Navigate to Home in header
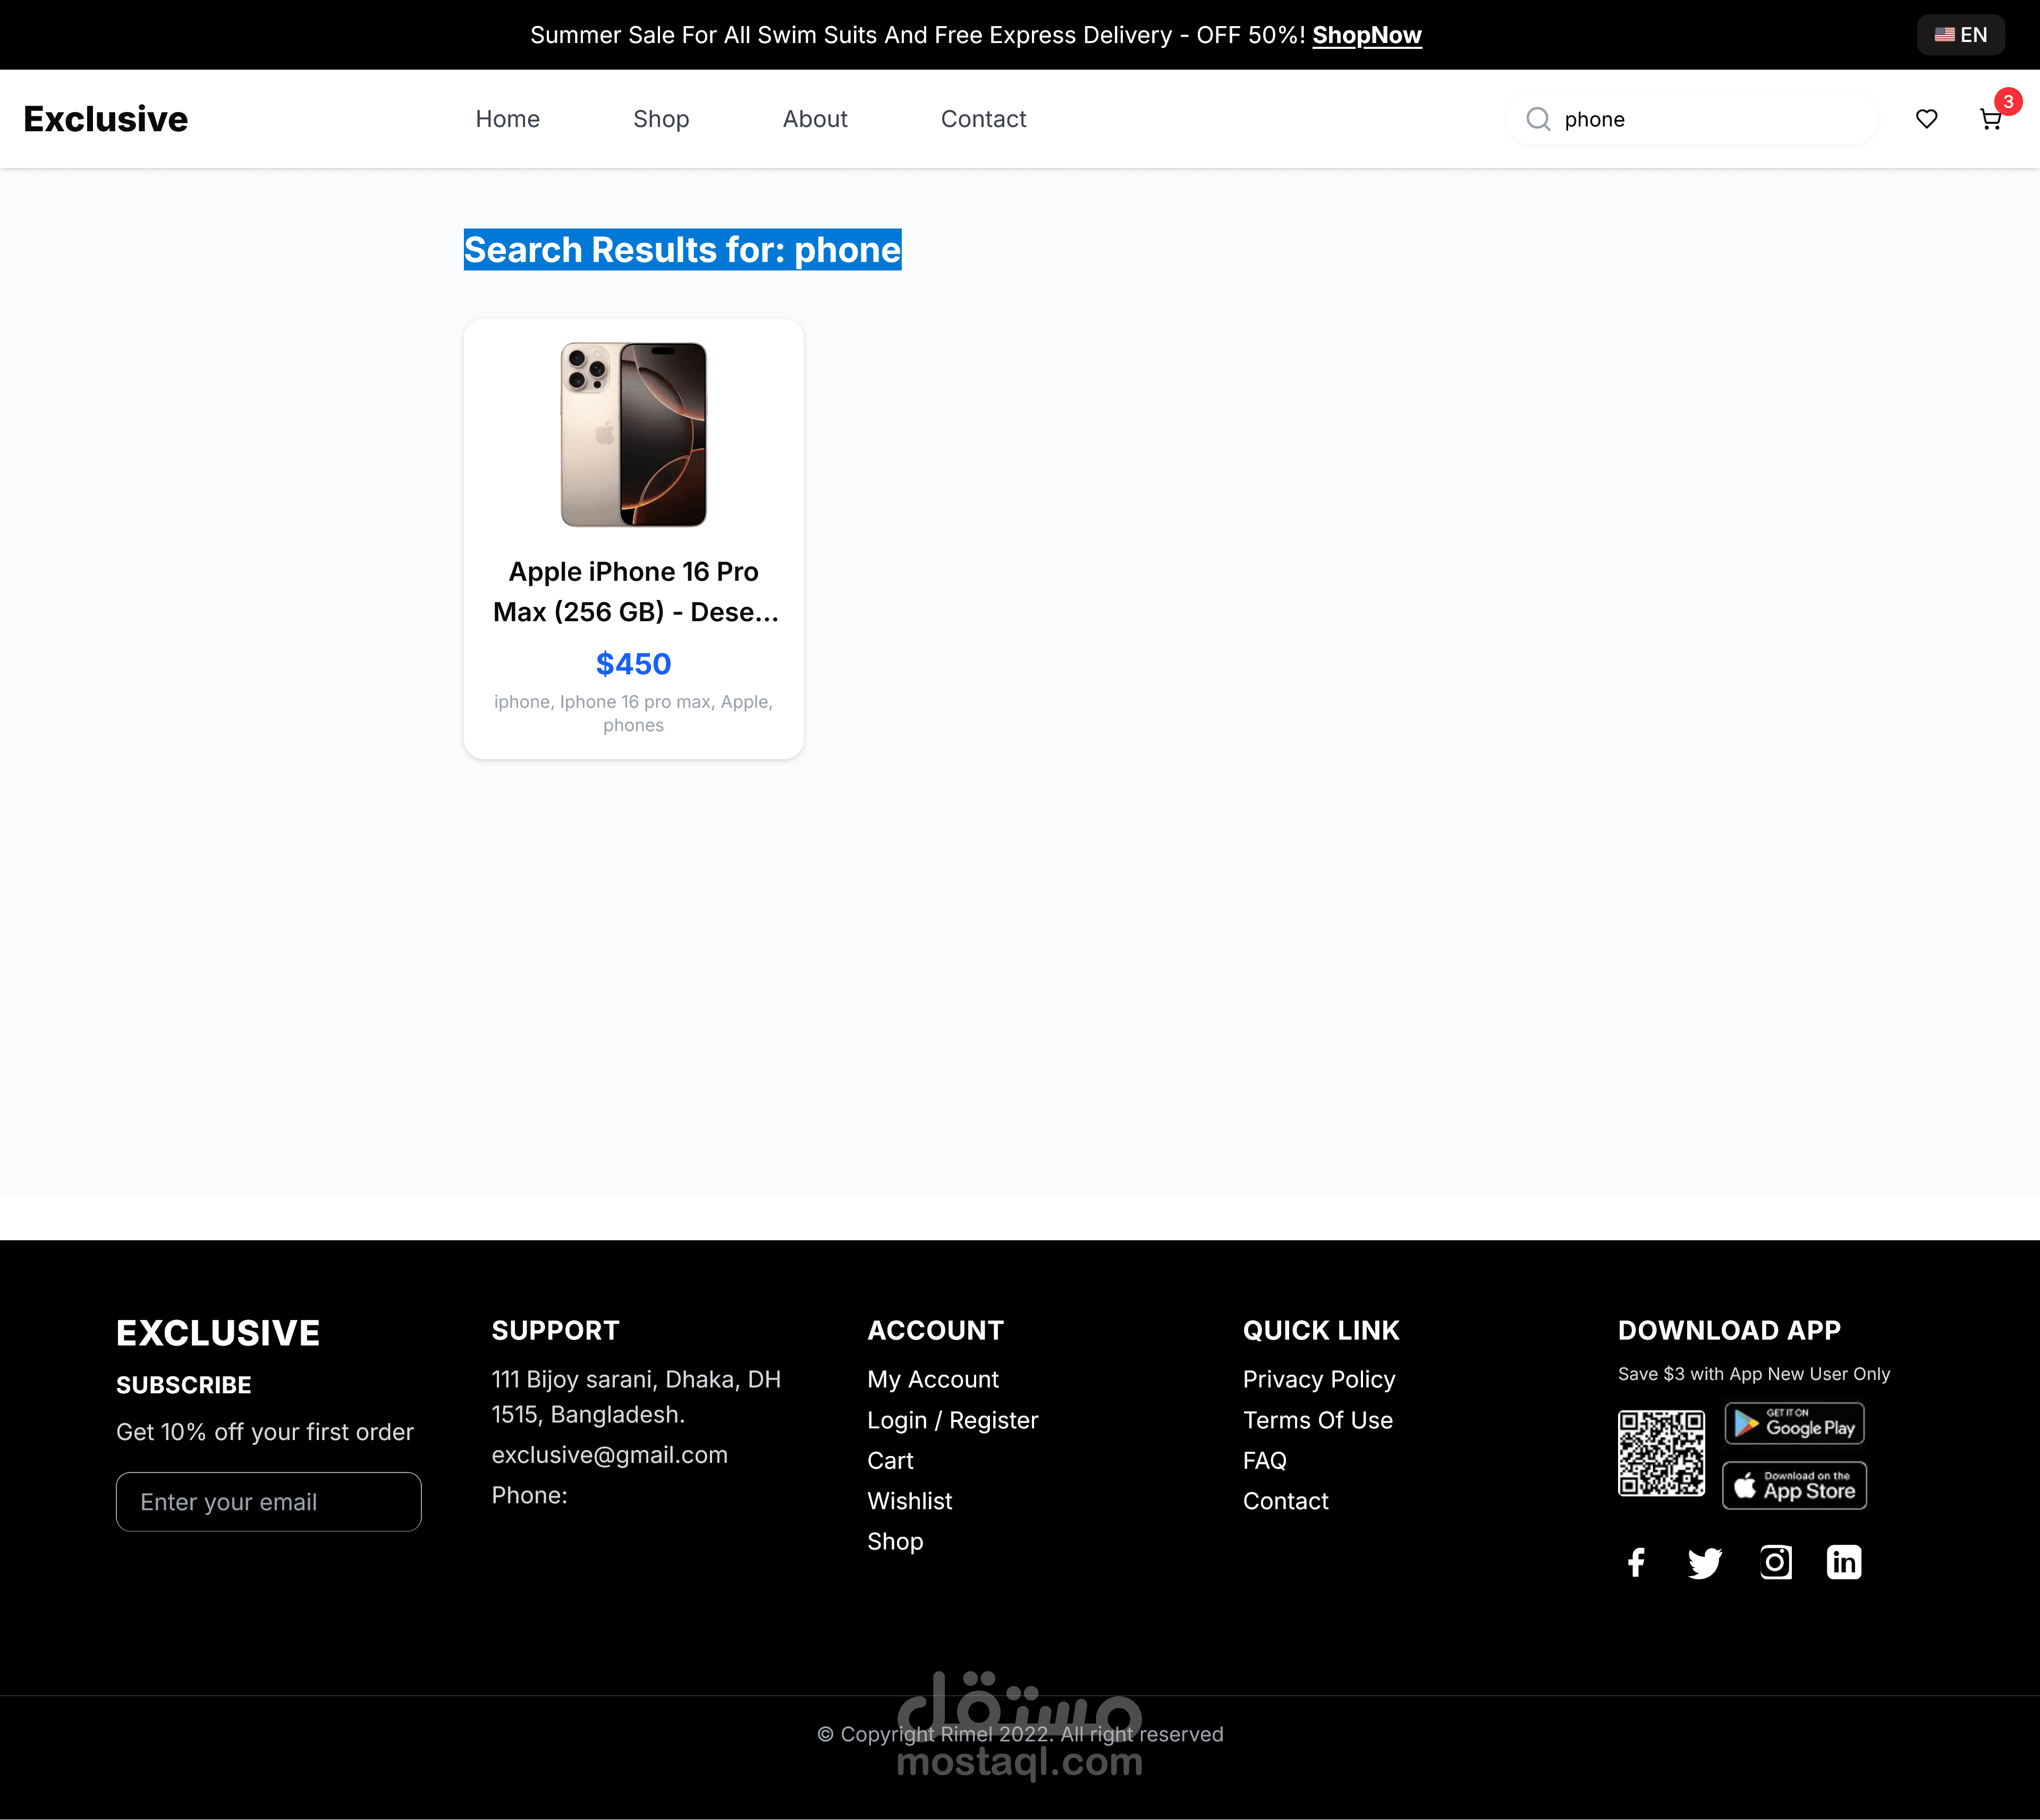This screenshot has height=1820, width=2040. click(x=507, y=119)
